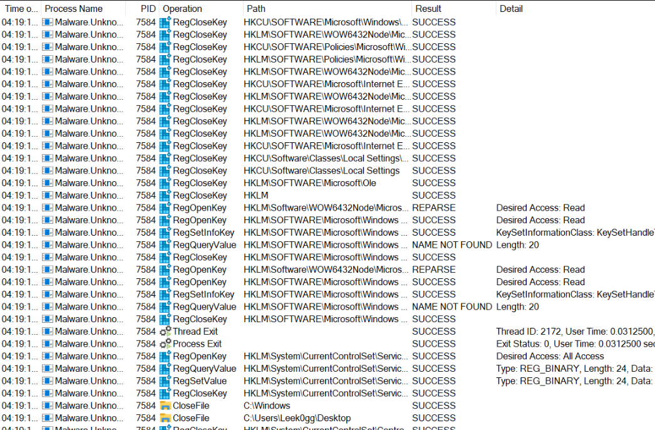Click the Process Exit gear icon
Viewport: 655px width, 430px height.
[x=165, y=344]
